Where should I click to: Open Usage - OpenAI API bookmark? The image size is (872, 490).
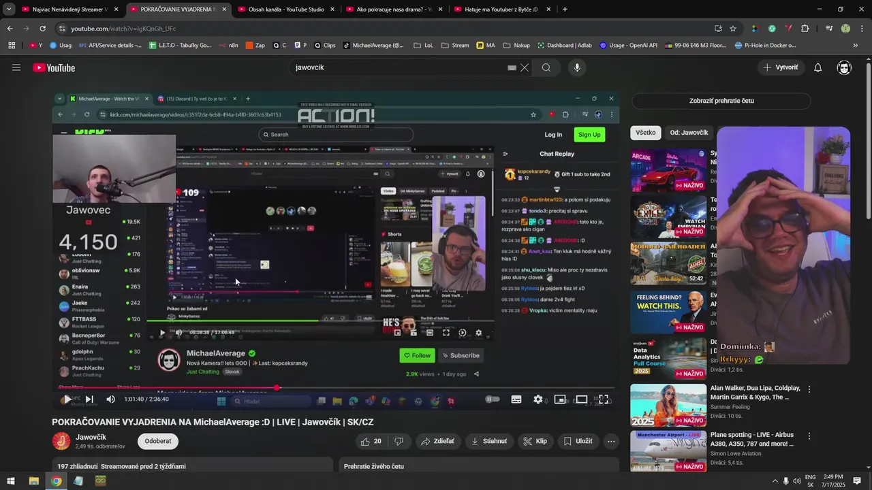[x=629, y=46]
